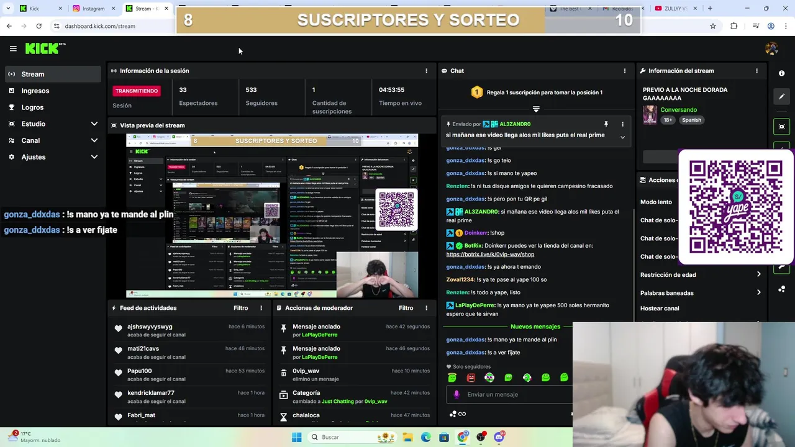The height and width of the screenshot is (447, 795).
Task: Click the heart icon beside ajshswyvyswyg
Action: [118, 328]
